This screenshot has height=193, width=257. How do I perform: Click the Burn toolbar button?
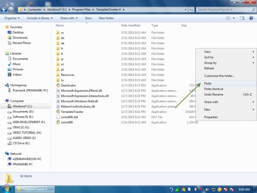(88, 18)
